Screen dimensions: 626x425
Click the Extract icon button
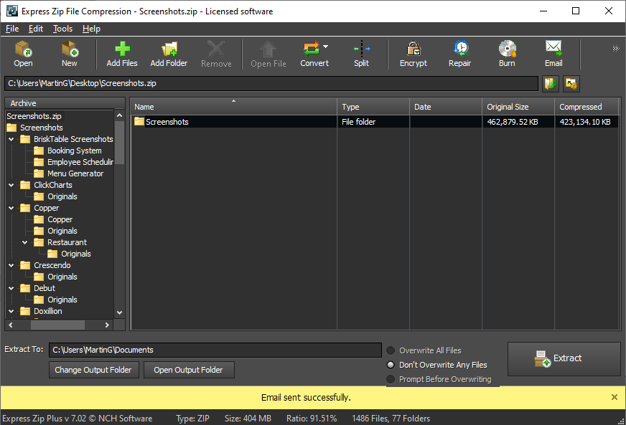coord(564,358)
